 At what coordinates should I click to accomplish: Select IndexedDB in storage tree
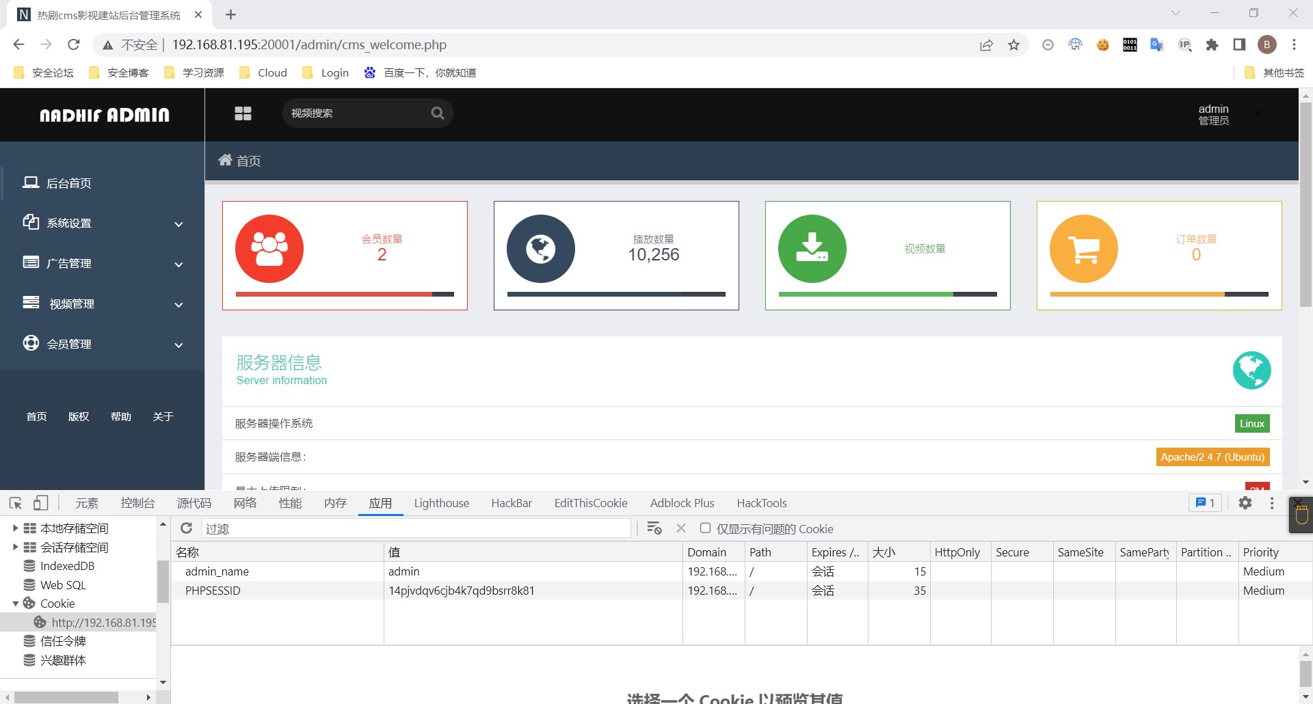tap(67, 566)
